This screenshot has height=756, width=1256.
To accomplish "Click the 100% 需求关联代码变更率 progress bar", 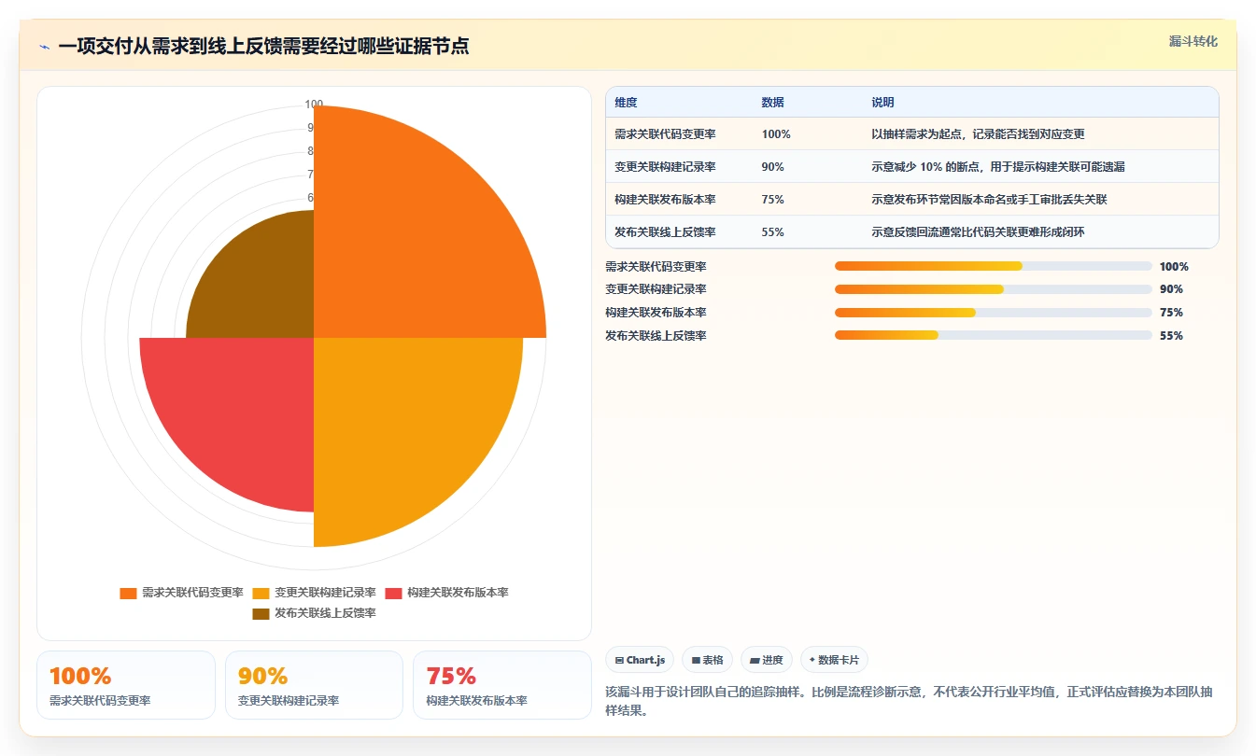I will [993, 266].
